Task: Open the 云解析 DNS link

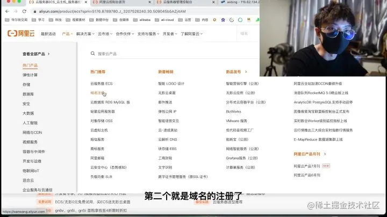Action: click(x=168, y=139)
